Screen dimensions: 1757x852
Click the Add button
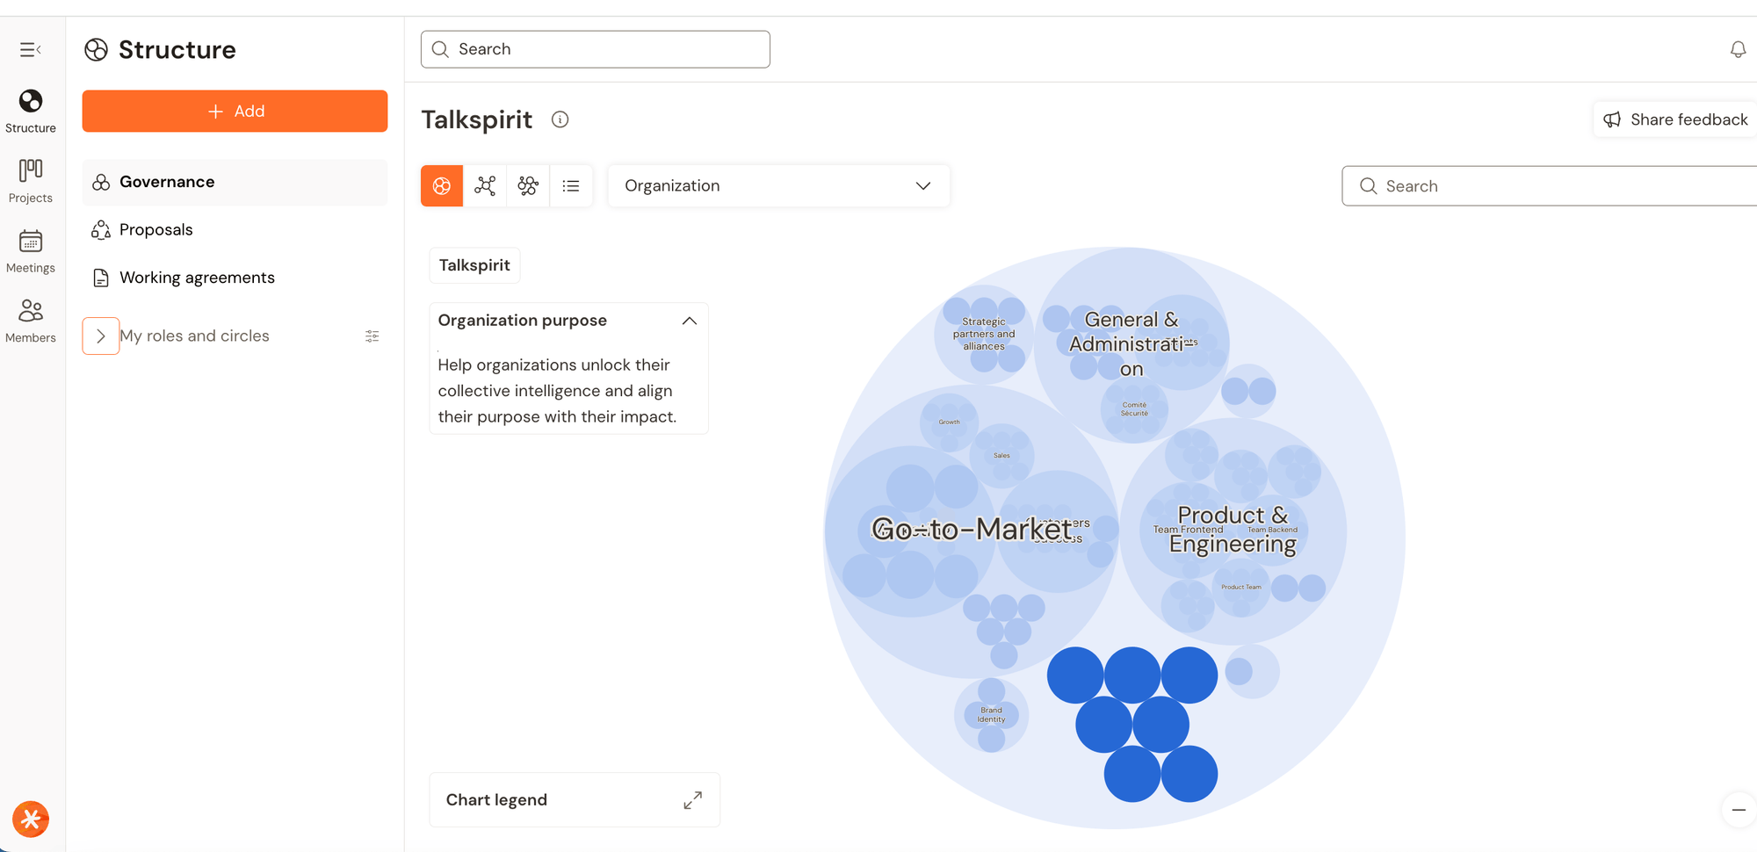click(235, 111)
